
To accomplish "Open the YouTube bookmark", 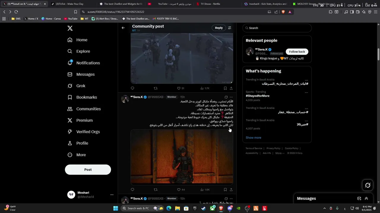I will [71, 19].
